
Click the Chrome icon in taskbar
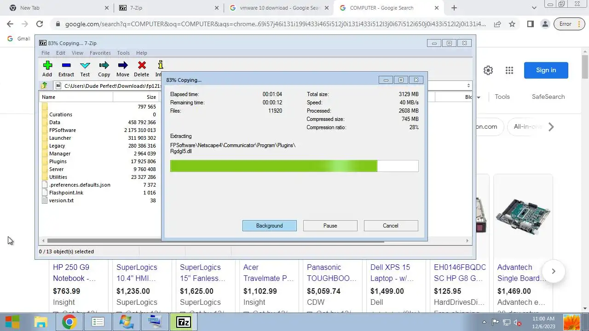[x=69, y=322]
